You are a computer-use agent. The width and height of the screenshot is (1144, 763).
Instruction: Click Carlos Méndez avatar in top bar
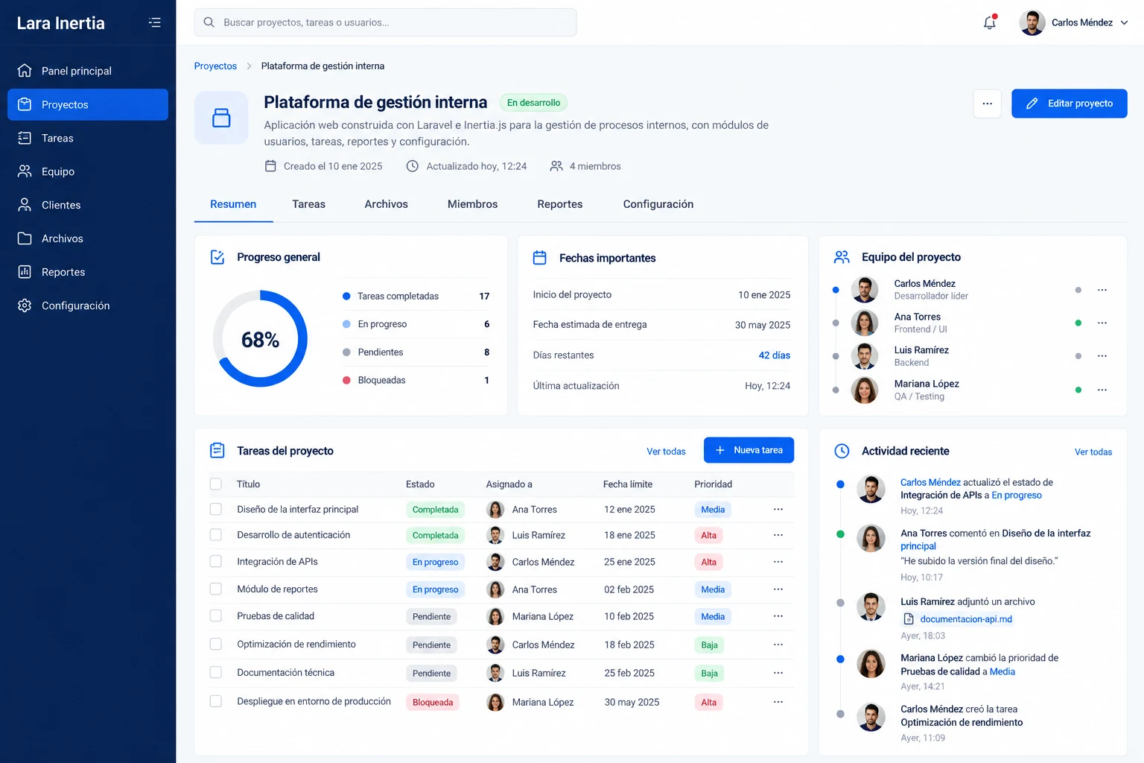pos(1032,23)
